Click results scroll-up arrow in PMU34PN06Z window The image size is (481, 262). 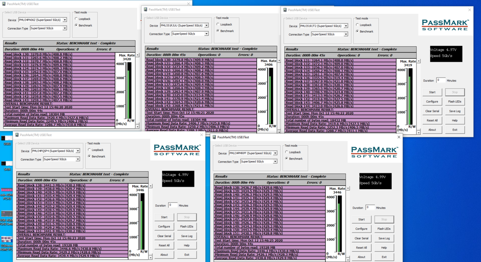click(x=138, y=55)
